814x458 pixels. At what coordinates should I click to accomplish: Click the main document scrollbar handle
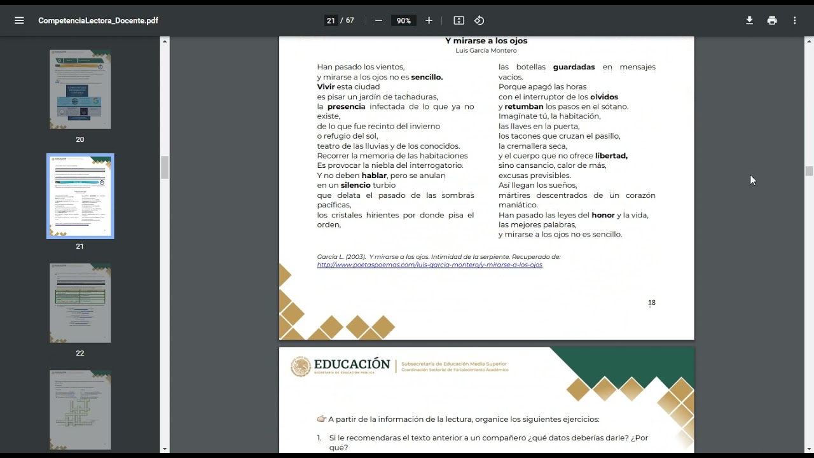coord(809,171)
